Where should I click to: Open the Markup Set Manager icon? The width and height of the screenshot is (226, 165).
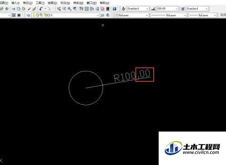pos(103,9)
